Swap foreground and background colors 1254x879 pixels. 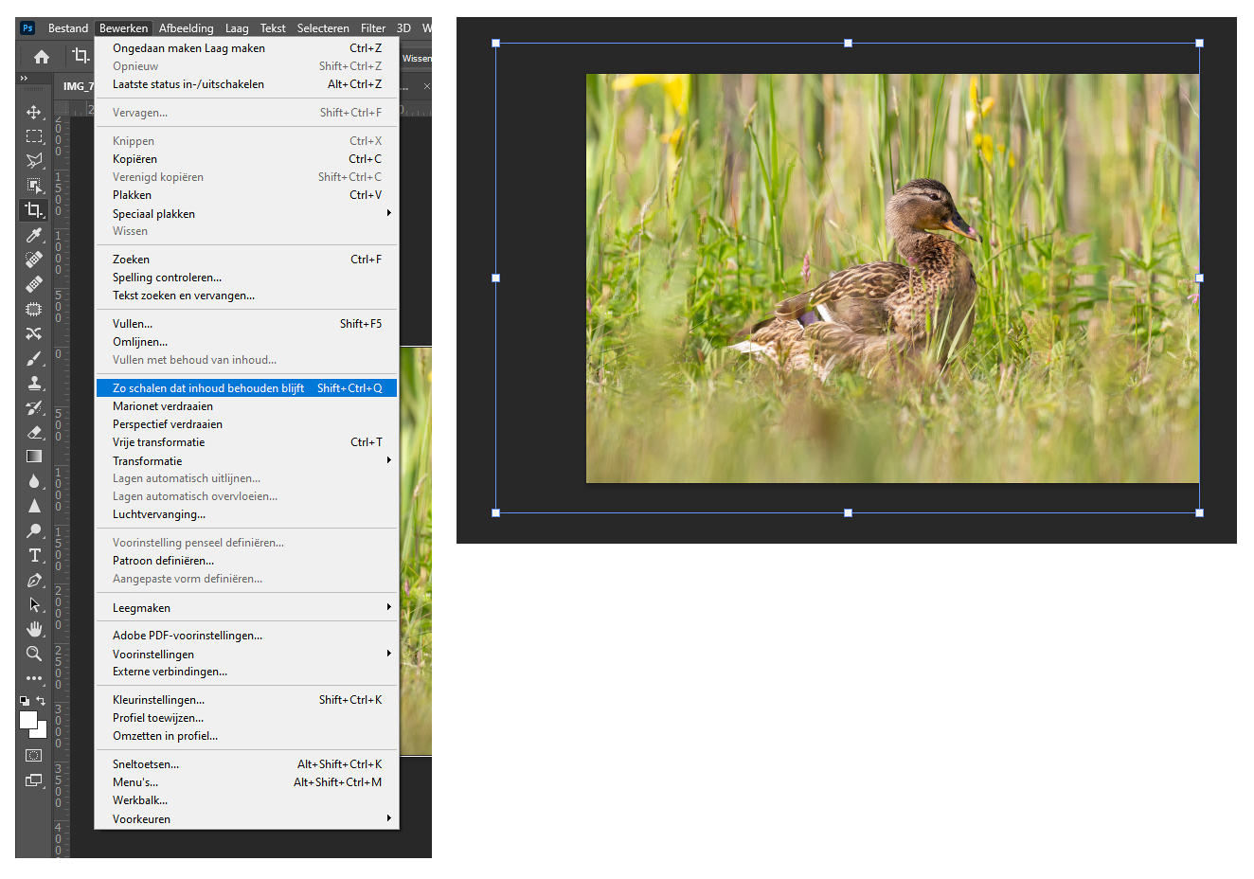(41, 701)
